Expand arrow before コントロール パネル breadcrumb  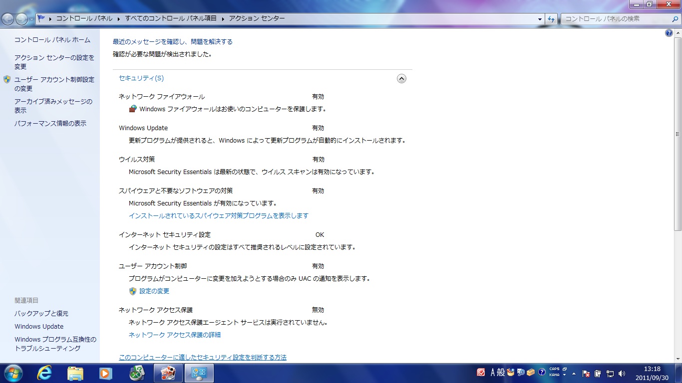(x=50, y=18)
